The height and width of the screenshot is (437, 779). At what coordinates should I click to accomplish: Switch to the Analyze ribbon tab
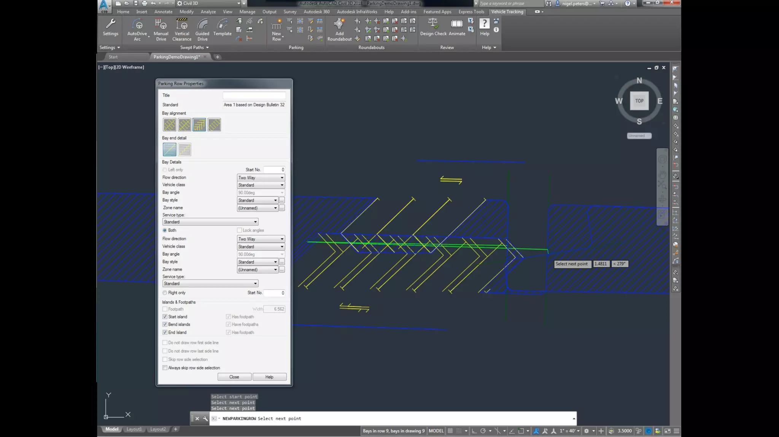tap(208, 12)
